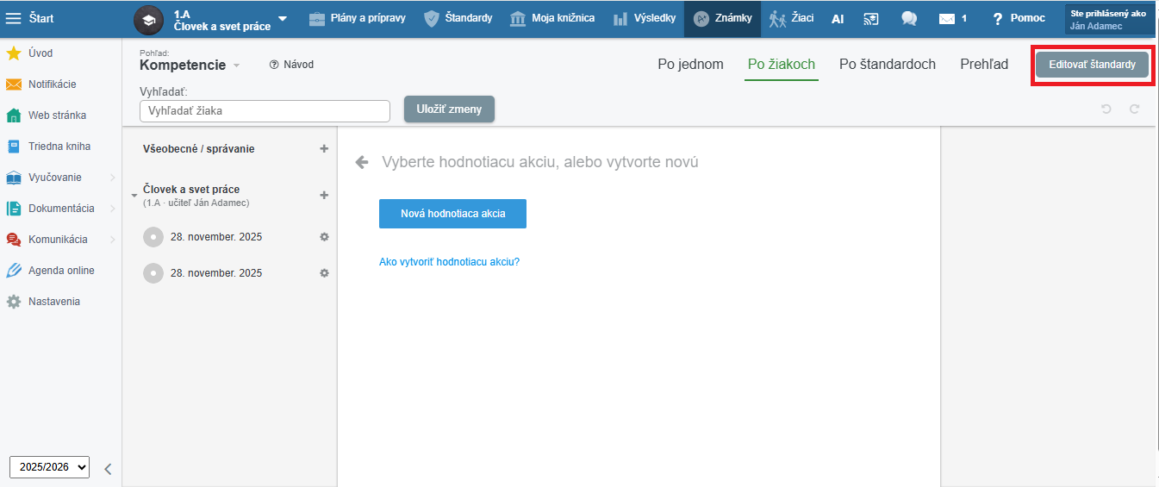Viewport: 1159px width, 487px height.
Task: Open the envelope mail notifications icon
Action: point(948,18)
